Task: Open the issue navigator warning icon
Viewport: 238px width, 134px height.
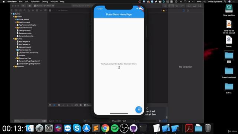Action: pyautogui.click(x=29, y=10)
